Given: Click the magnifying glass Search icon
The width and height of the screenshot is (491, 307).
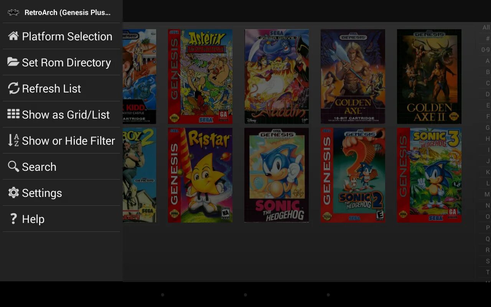Looking at the screenshot, I should pos(13,167).
